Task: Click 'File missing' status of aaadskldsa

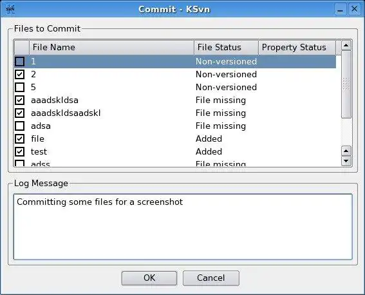Action: click(221, 100)
